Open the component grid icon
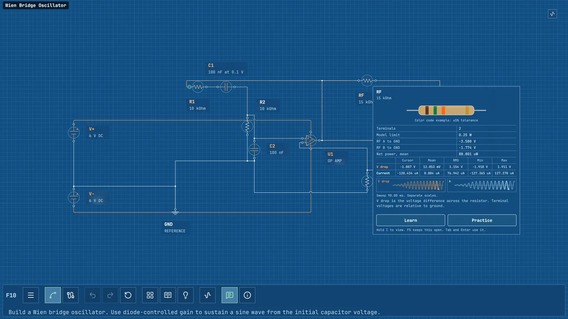Screen dimensions: 568x319 [150, 295]
